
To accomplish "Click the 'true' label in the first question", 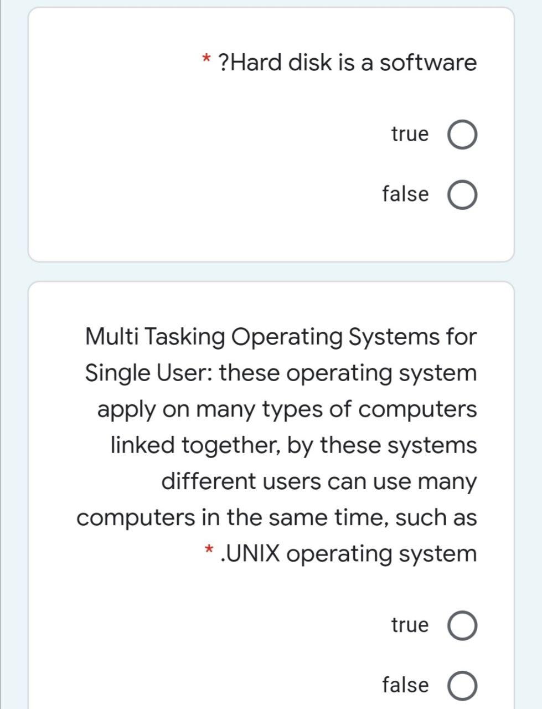I will 410,133.
